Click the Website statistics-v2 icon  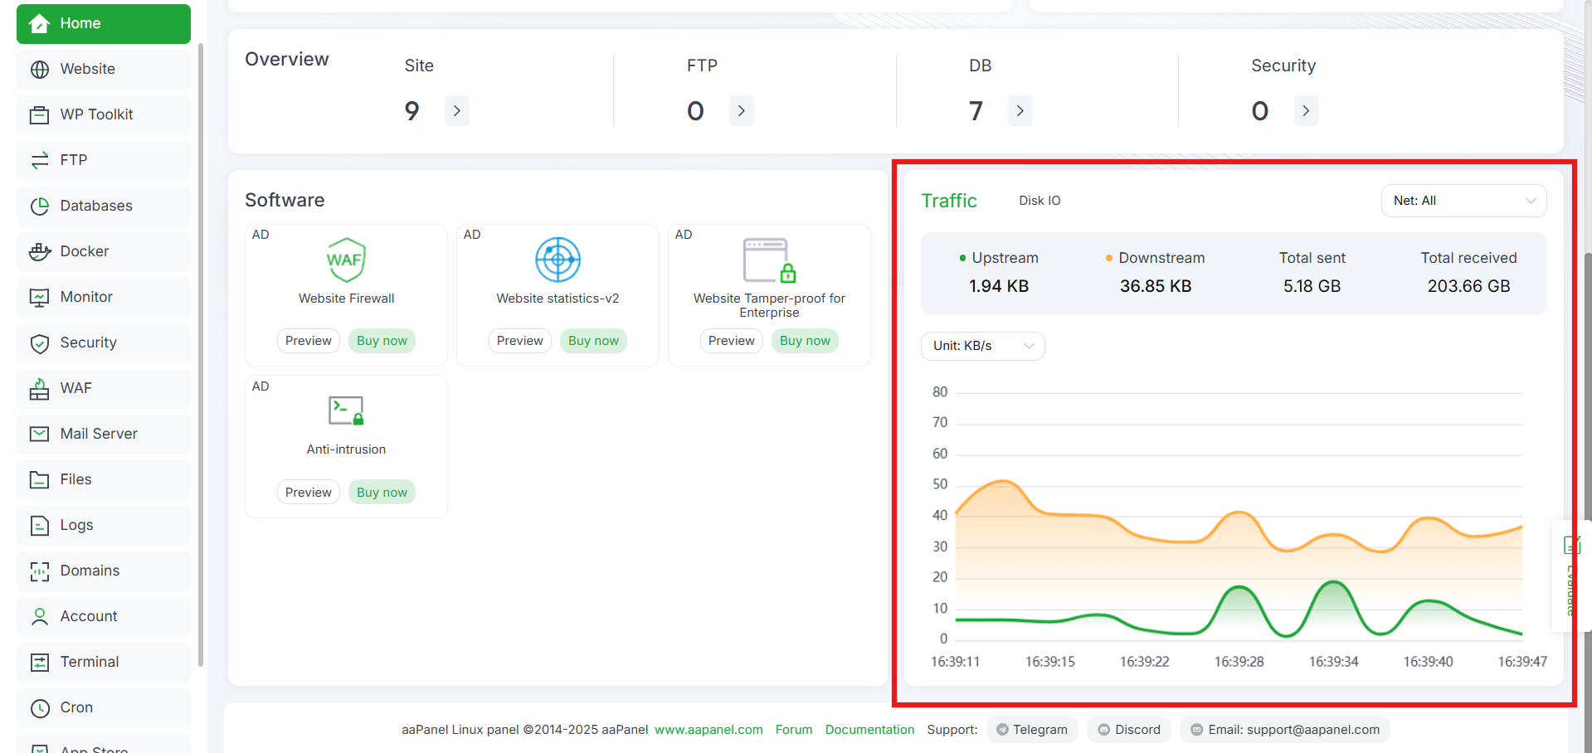click(557, 260)
